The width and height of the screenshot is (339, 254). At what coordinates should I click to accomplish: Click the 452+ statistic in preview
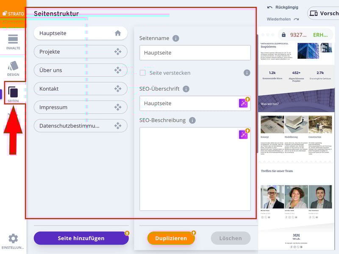[x=296, y=73]
